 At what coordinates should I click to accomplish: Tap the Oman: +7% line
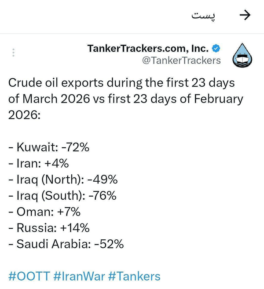[44, 212]
